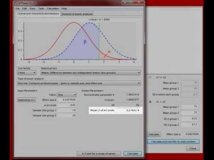The width and height of the screenshot is (214, 160).
Task: Click X-Y plot for a range of values
Action: 99,154
